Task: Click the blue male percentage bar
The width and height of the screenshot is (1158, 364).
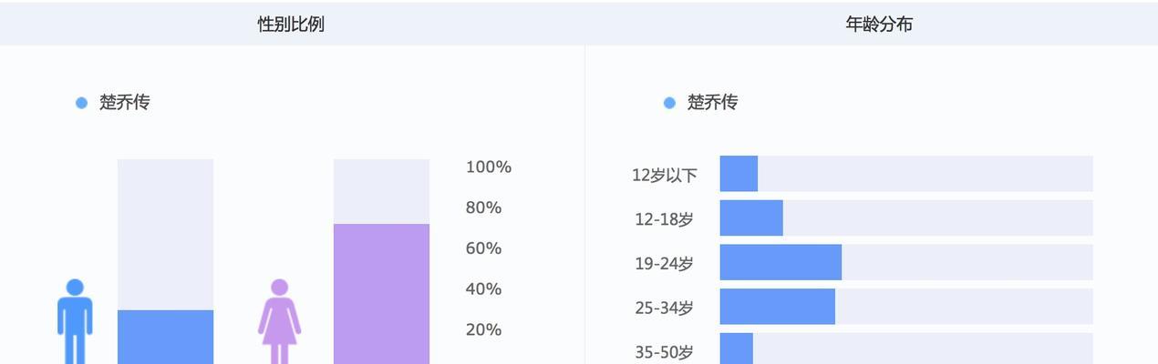Action: coord(165,337)
